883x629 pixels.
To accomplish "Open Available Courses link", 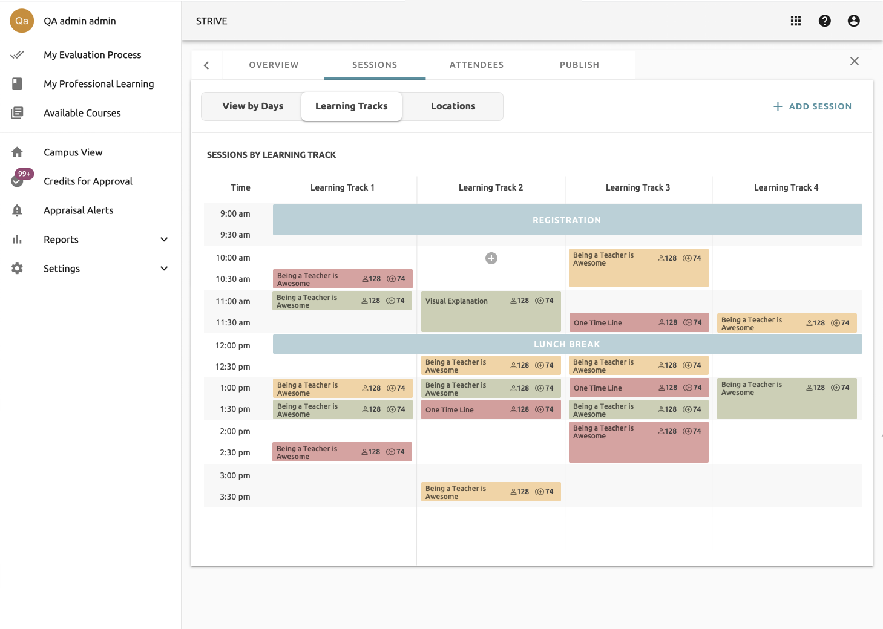I will (x=82, y=113).
